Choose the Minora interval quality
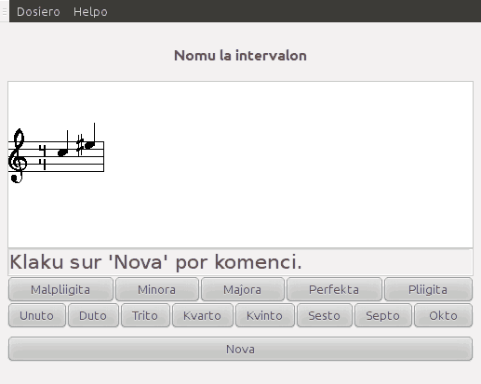The height and width of the screenshot is (384, 481). [x=157, y=289]
